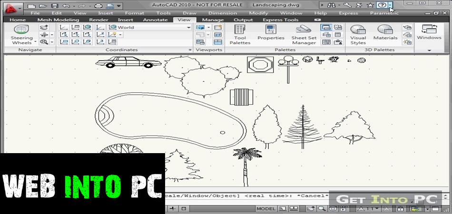Expand the Steering Wheels dropdown arrow

click(35, 42)
